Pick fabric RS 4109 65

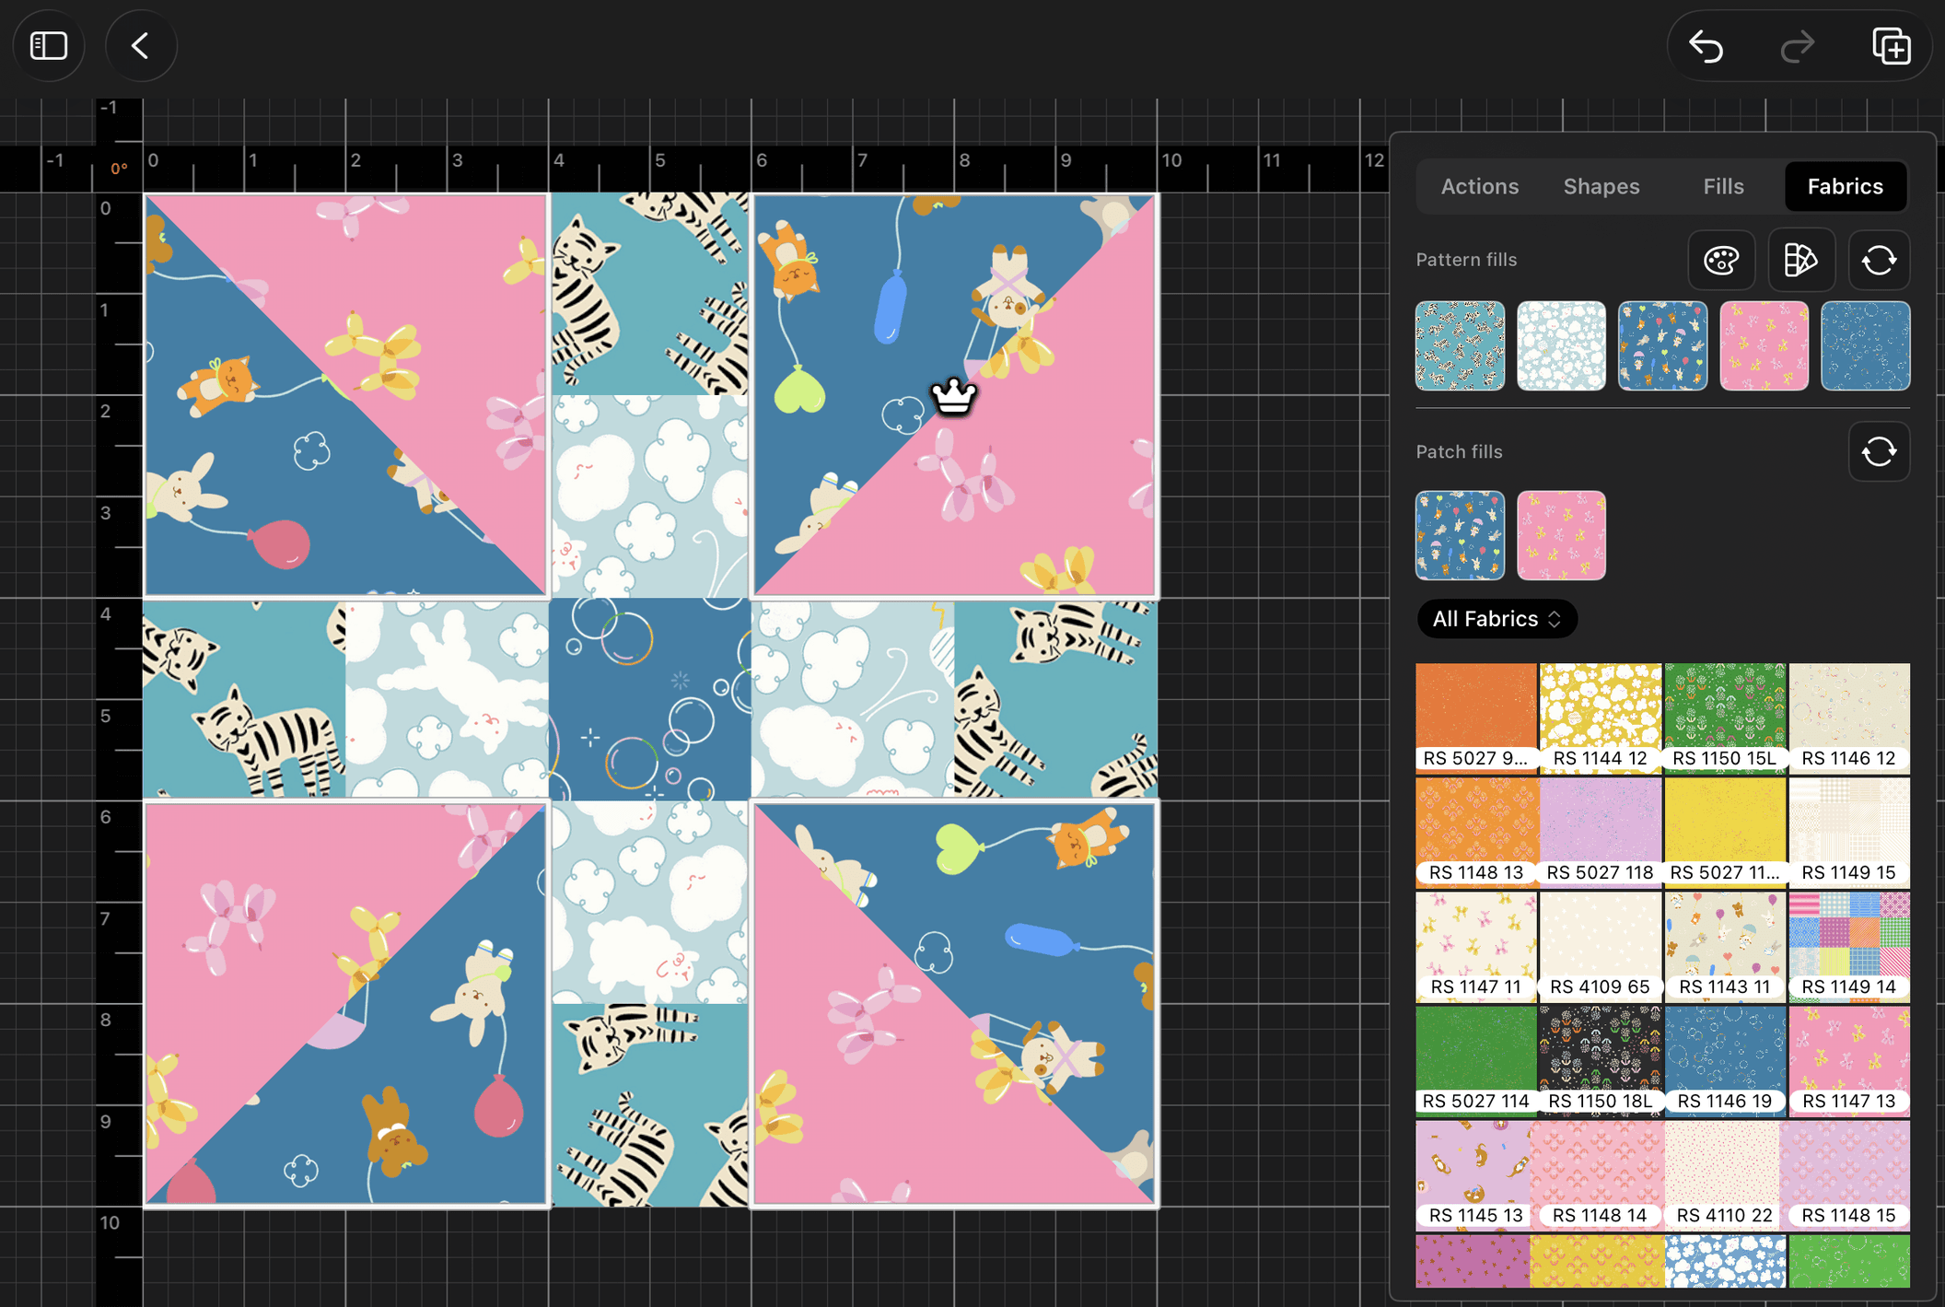click(1601, 946)
